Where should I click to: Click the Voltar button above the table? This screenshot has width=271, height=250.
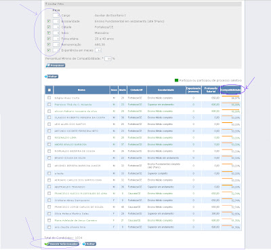51,77
